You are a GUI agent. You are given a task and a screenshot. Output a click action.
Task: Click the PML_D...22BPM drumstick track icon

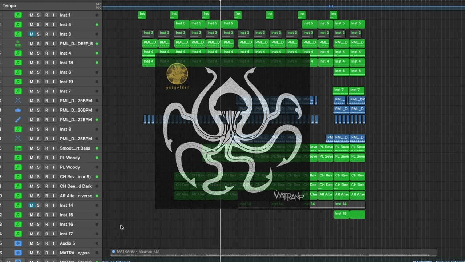[x=18, y=120]
